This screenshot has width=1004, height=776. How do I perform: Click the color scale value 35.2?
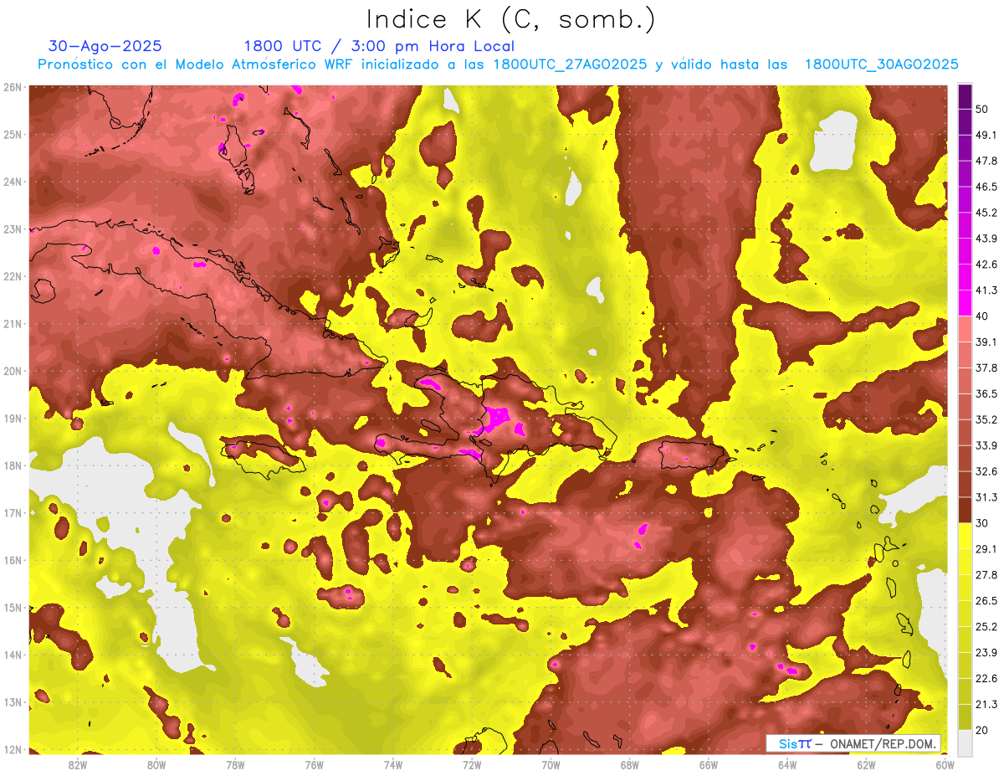[x=986, y=419]
